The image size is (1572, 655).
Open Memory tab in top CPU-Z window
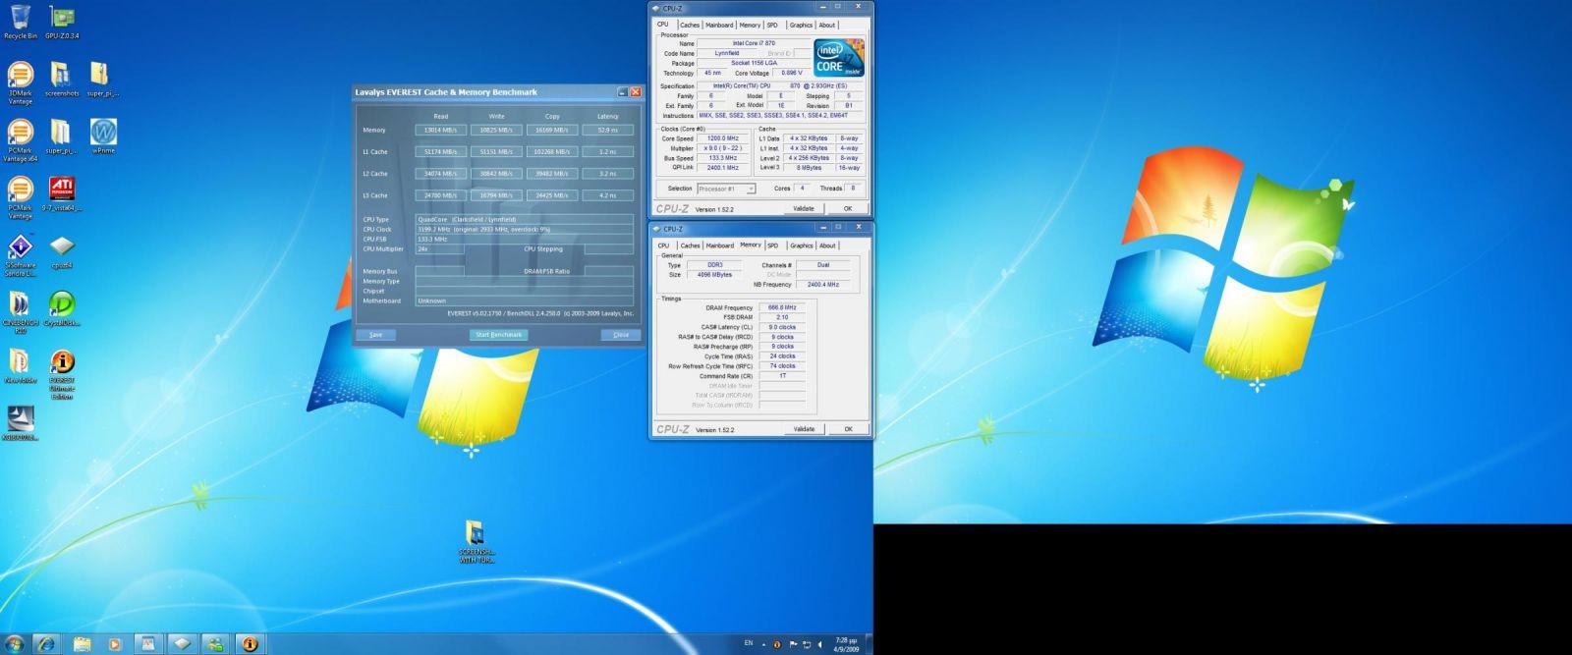[750, 26]
